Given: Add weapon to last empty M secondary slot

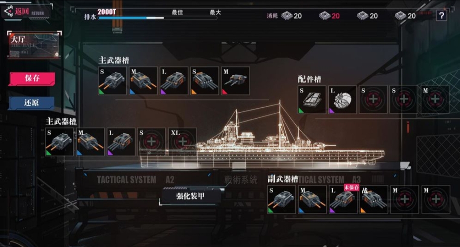Looking at the screenshot, I should pos(436,199).
